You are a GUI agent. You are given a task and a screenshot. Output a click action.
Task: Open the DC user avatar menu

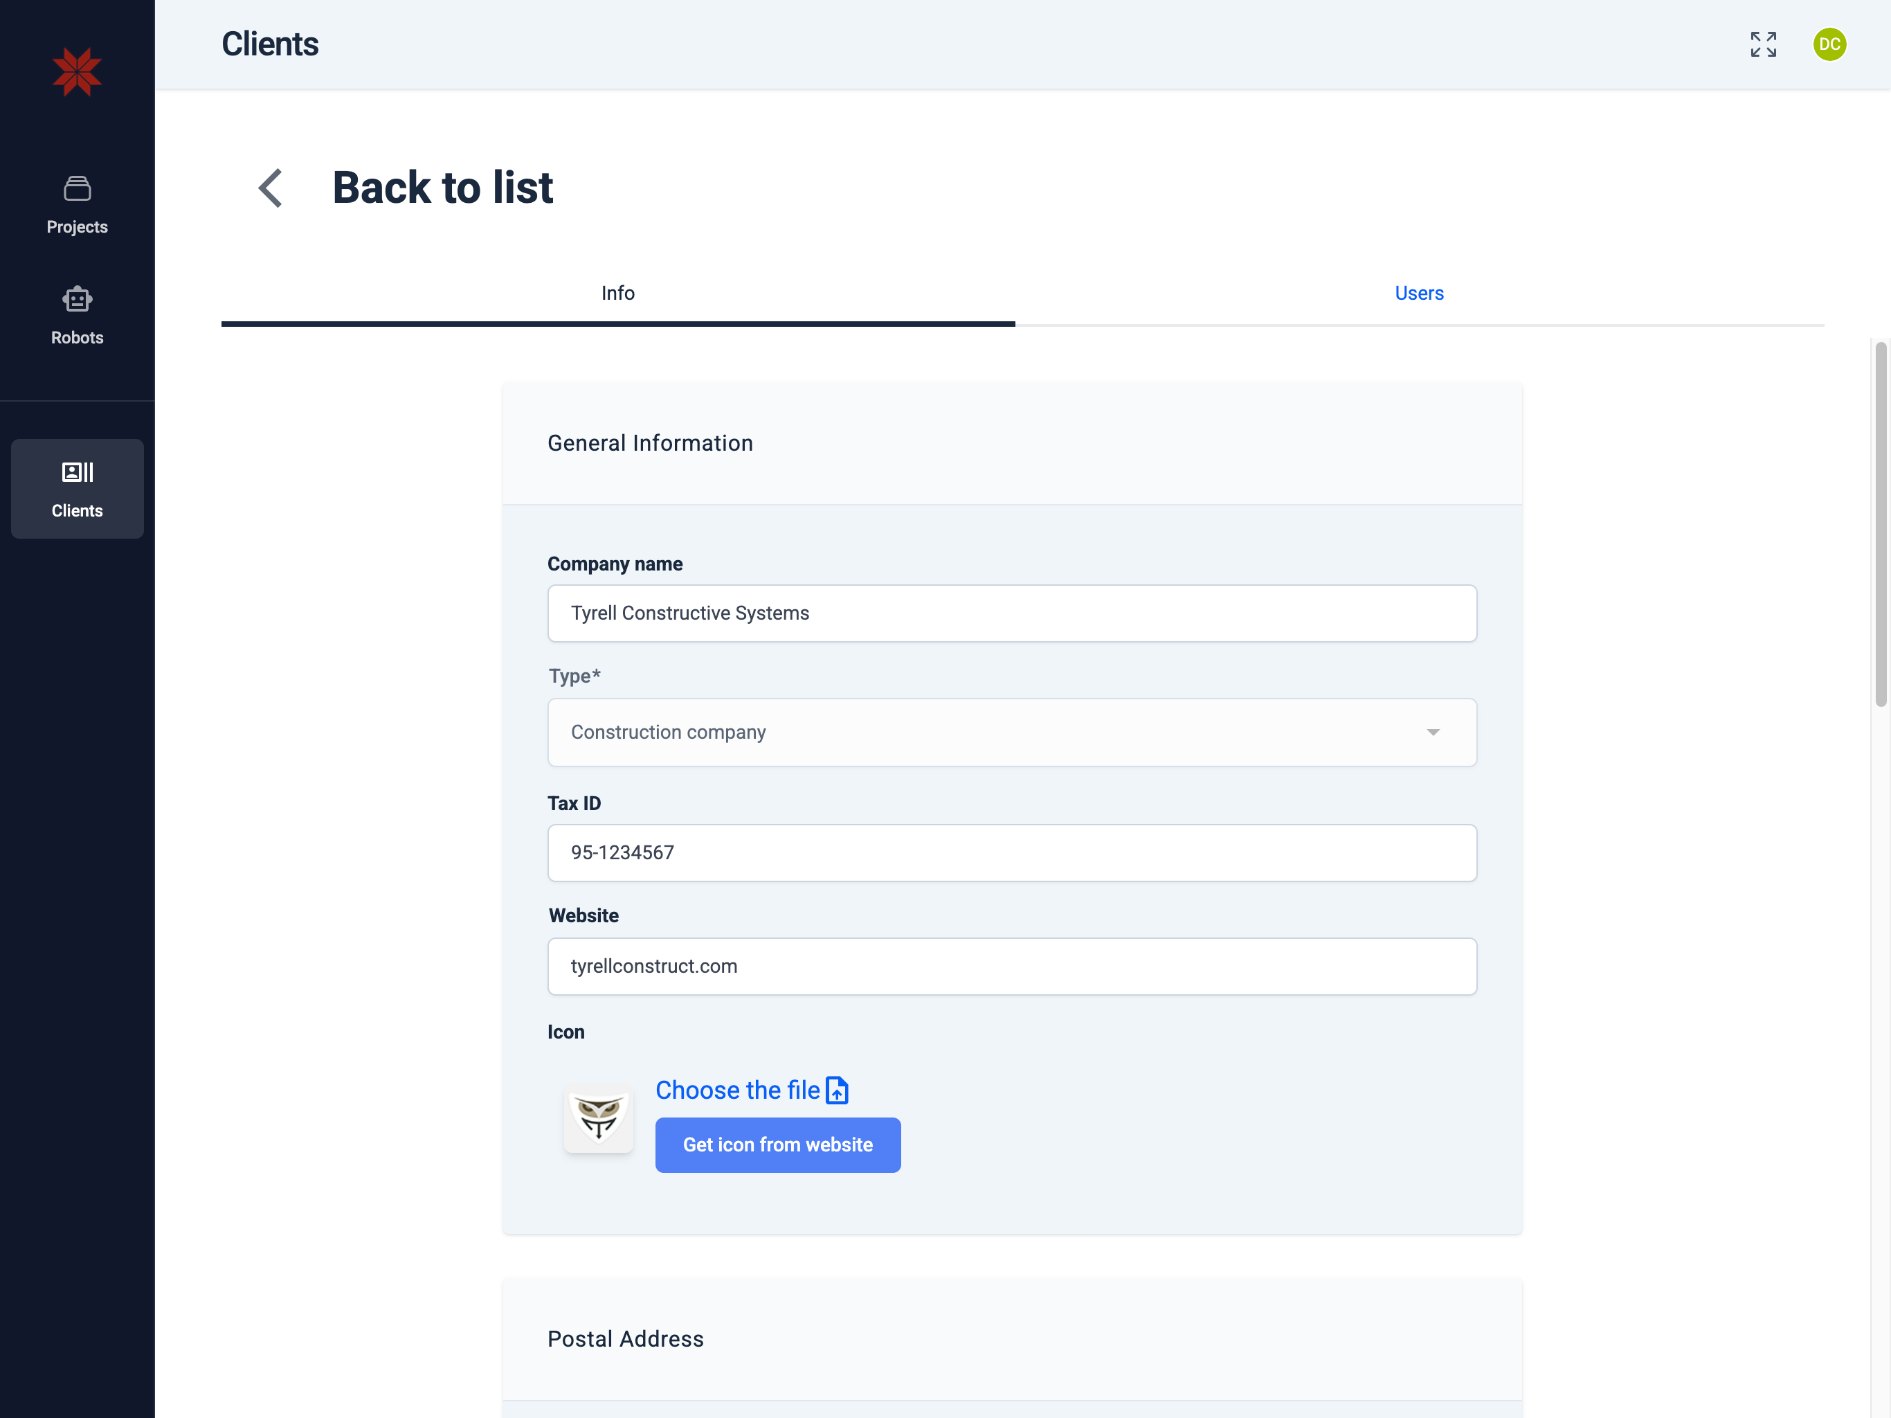pos(1829,44)
